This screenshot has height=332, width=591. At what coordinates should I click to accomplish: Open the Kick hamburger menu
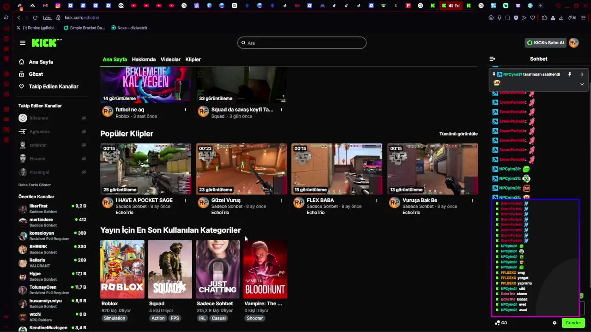coord(23,43)
